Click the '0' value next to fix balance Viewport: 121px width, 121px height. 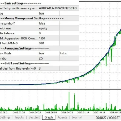(x=40, y=33)
